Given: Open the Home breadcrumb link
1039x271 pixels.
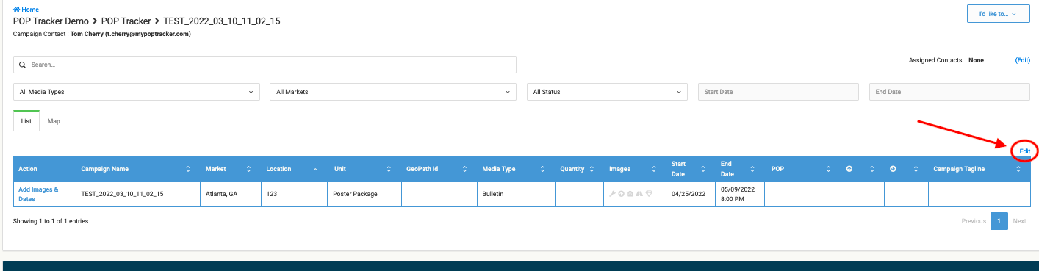Looking at the screenshot, I should 26,10.
